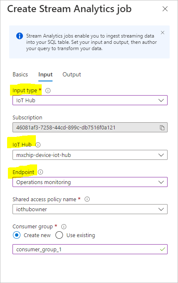Screen dimensions: 178x283
Task: Switch to the Basics tab
Action: coord(20,75)
